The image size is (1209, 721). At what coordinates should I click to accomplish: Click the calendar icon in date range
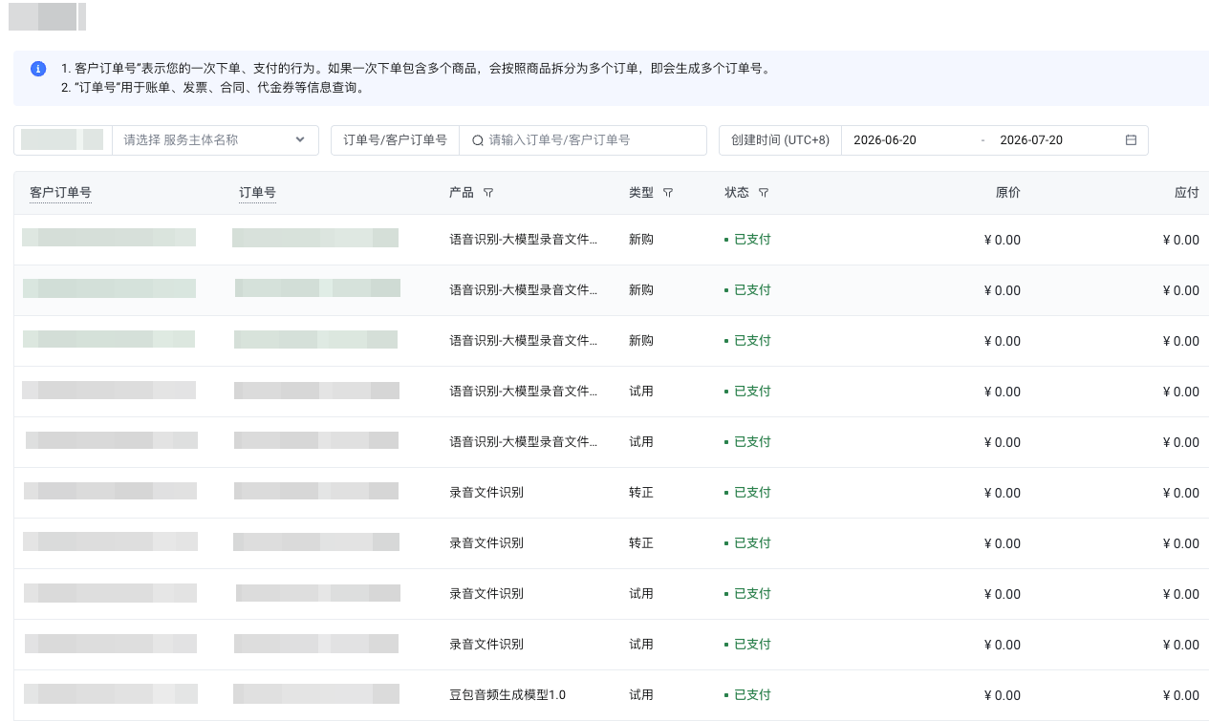pyautogui.click(x=1131, y=140)
